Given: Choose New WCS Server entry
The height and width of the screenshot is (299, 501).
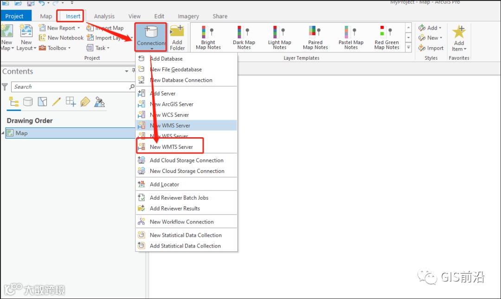Looking at the screenshot, I should 186,115.
